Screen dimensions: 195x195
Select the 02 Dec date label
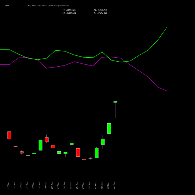pos(102,185)
